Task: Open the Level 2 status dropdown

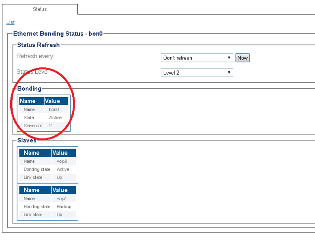Action: [x=197, y=72]
